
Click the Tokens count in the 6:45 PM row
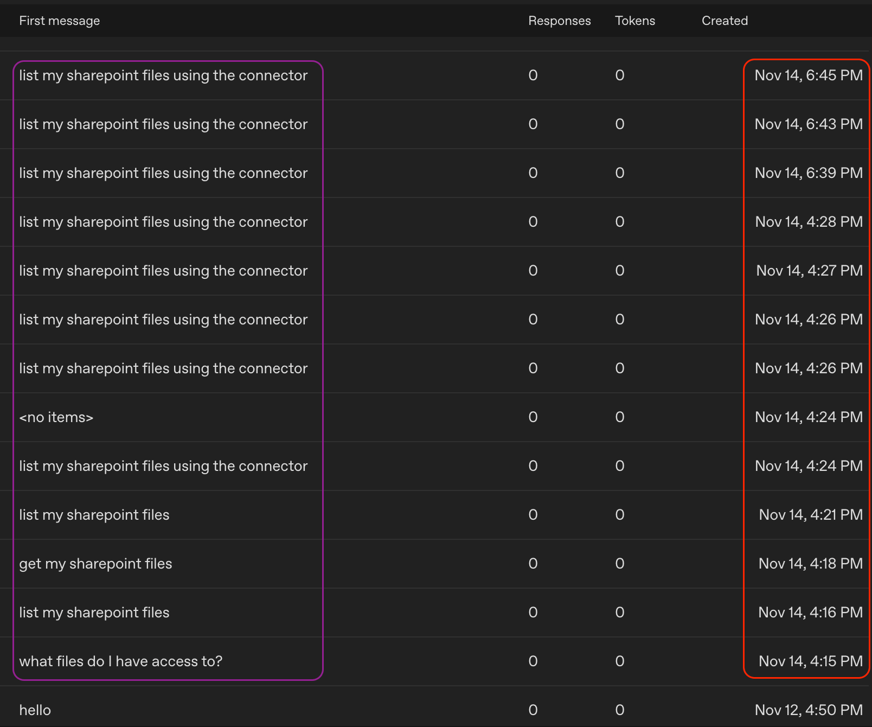(620, 75)
